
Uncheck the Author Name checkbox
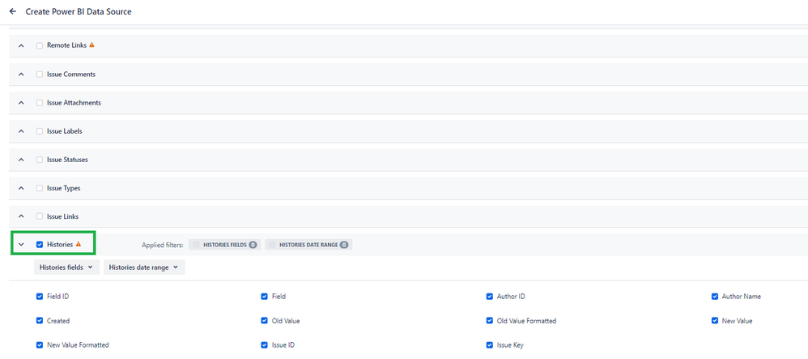coord(715,297)
